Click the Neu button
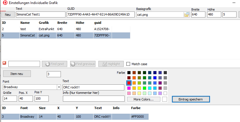This screenshot has height=122, width=240. click(x=8, y=15)
